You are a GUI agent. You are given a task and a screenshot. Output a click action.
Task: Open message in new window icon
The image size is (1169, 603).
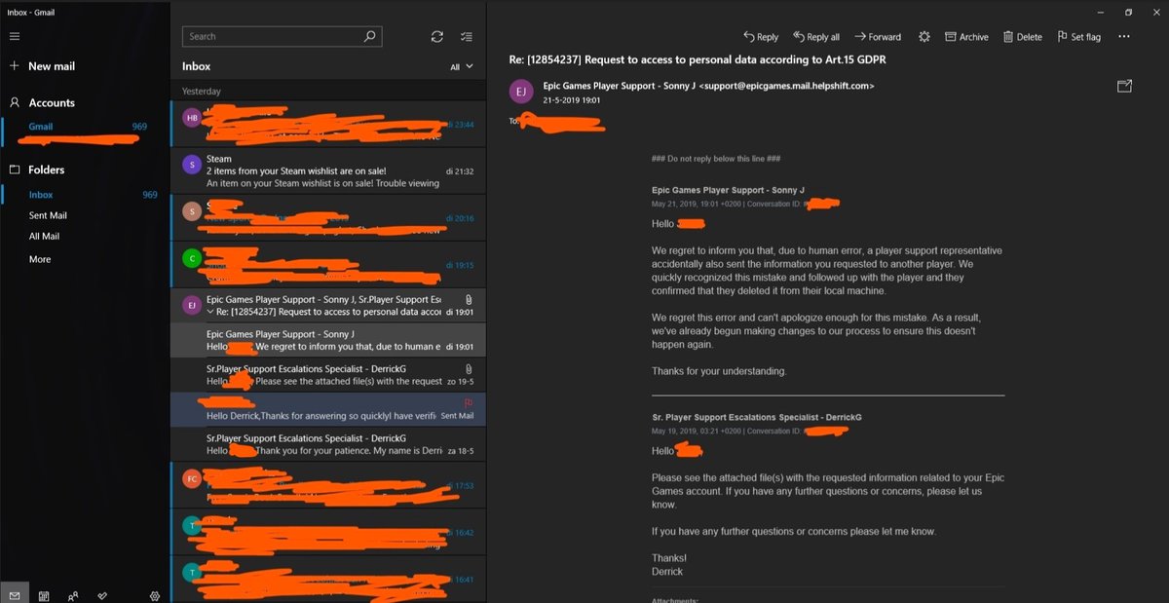[x=1124, y=87]
